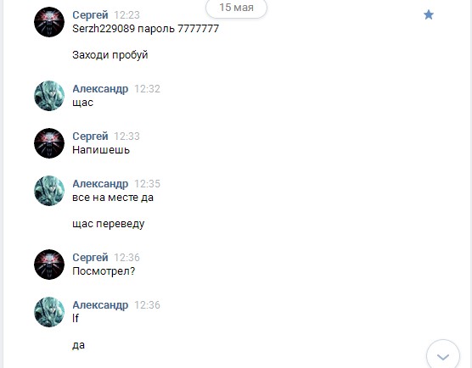Select the message 'Заходи пробуй'
This screenshot has width=472, height=368.
pyautogui.click(x=110, y=55)
